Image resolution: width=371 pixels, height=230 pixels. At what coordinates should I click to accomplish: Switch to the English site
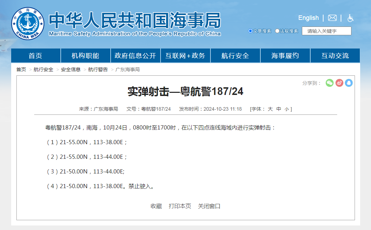pyautogui.click(x=308, y=18)
